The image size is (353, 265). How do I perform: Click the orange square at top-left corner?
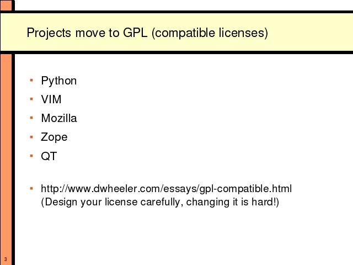tap(6, 5)
